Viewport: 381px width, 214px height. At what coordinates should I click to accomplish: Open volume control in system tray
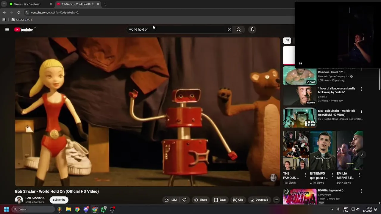(x=357, y=209)
